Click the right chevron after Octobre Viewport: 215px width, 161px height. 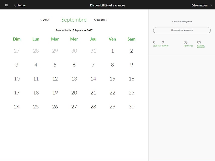click(x=107, y=20)
